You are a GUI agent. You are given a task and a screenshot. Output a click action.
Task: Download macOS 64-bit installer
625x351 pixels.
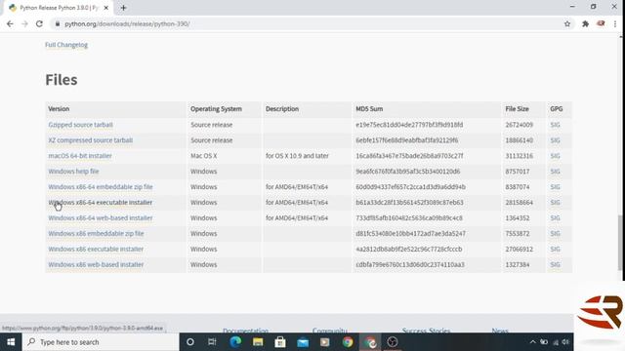pos(80,156)
